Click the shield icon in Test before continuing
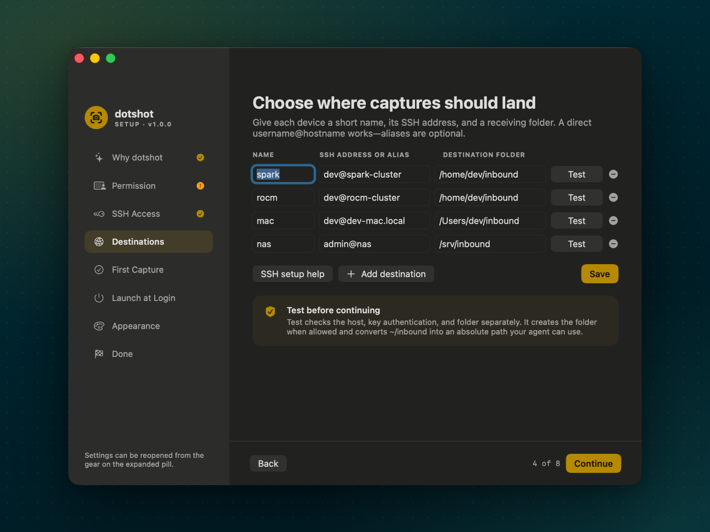The width and height of the screenshot is (710, 532). (270, 311)
